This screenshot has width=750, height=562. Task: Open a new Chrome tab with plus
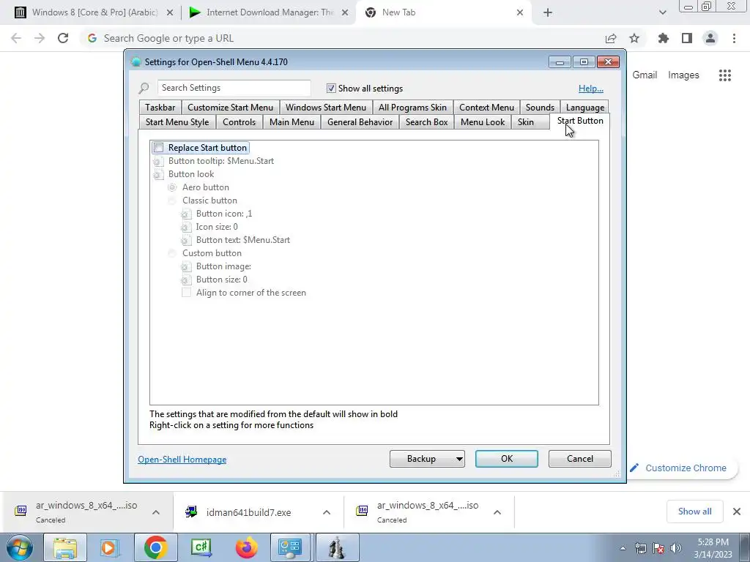[548, 12]
